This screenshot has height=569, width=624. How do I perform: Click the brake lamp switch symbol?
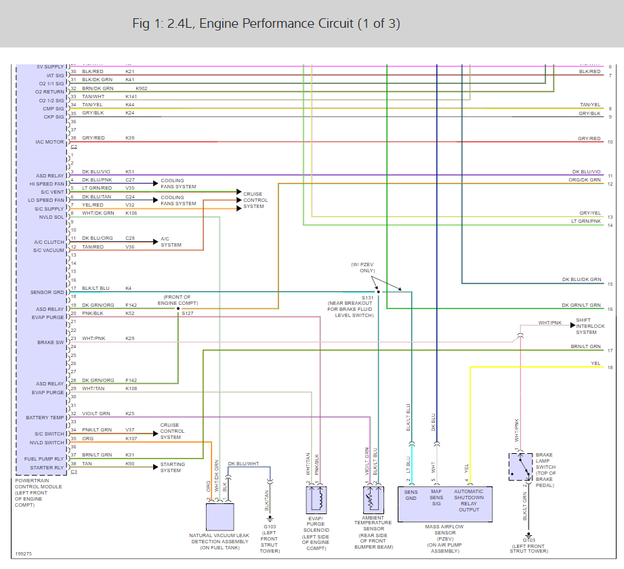520,467
